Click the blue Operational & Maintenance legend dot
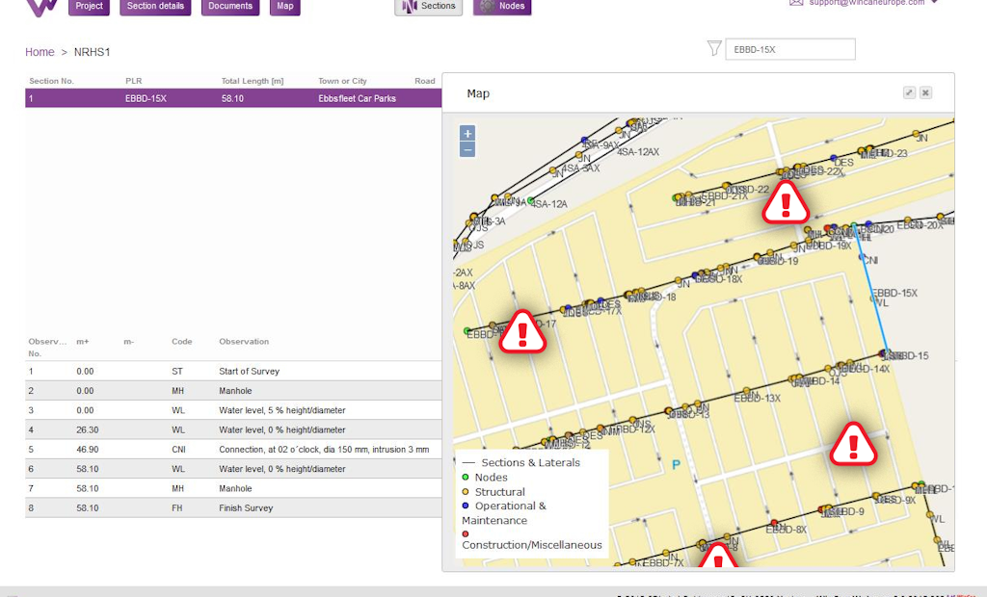987x597 pixels. coord(466,506)
